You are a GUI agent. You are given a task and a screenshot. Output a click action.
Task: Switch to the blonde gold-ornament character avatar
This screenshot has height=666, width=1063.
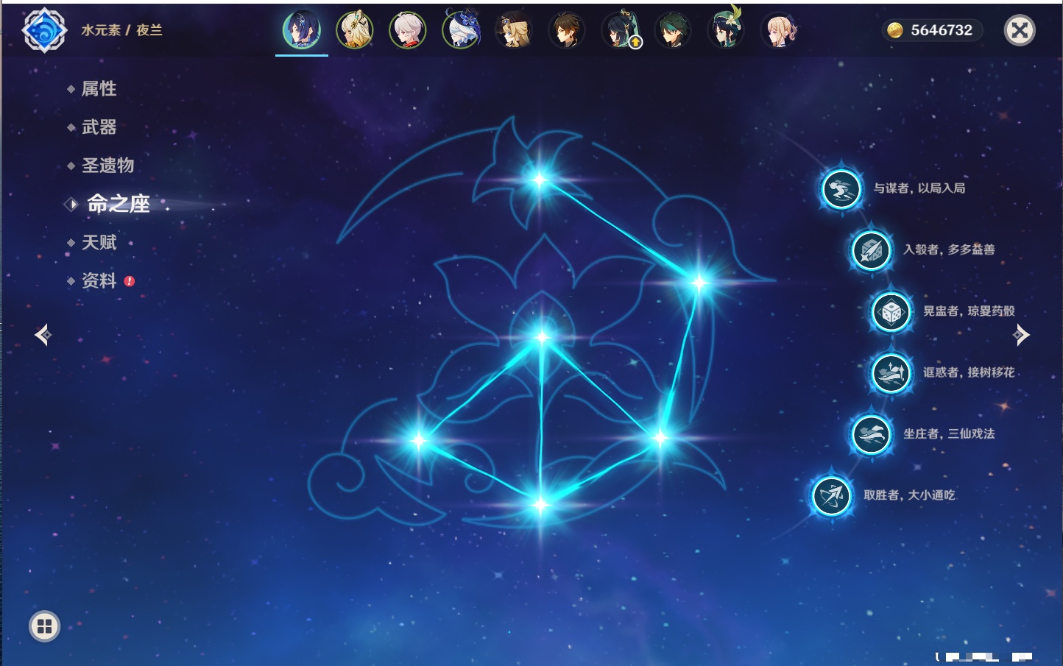(x=355, y=30)
